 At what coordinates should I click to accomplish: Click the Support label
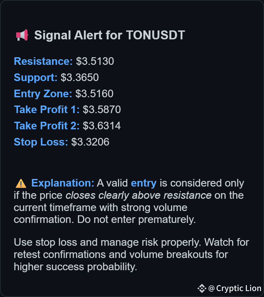pos(36,78)
